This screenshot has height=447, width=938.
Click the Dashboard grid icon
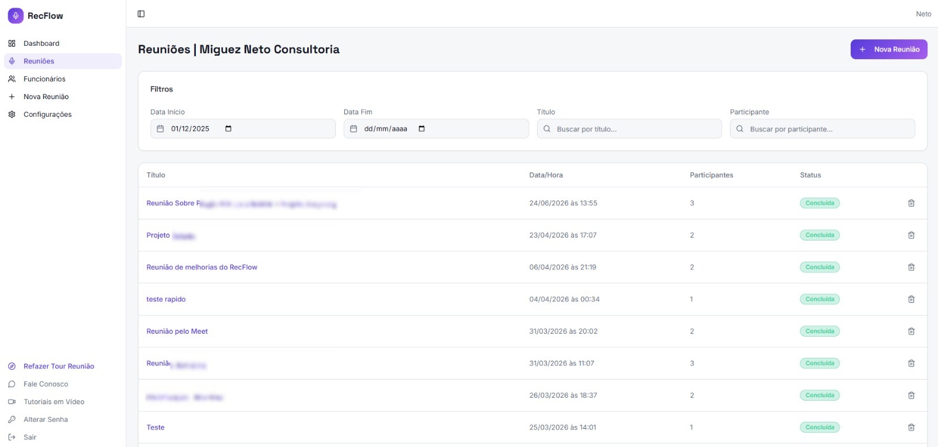(x=12, y=43)
